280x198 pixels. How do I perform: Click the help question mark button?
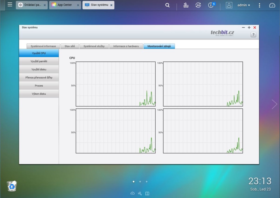point(253,35)
